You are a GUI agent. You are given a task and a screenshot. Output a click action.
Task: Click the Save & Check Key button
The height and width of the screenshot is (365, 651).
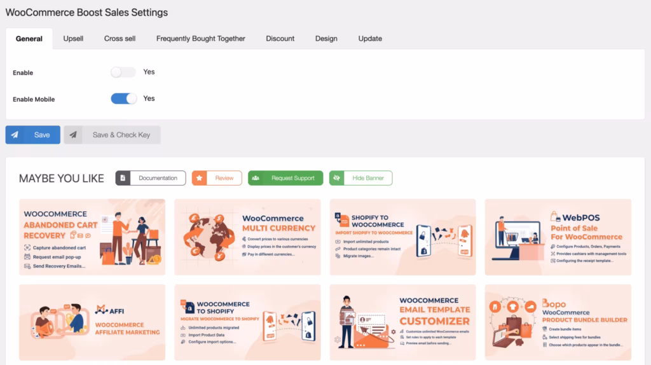[x=112, y=135]
